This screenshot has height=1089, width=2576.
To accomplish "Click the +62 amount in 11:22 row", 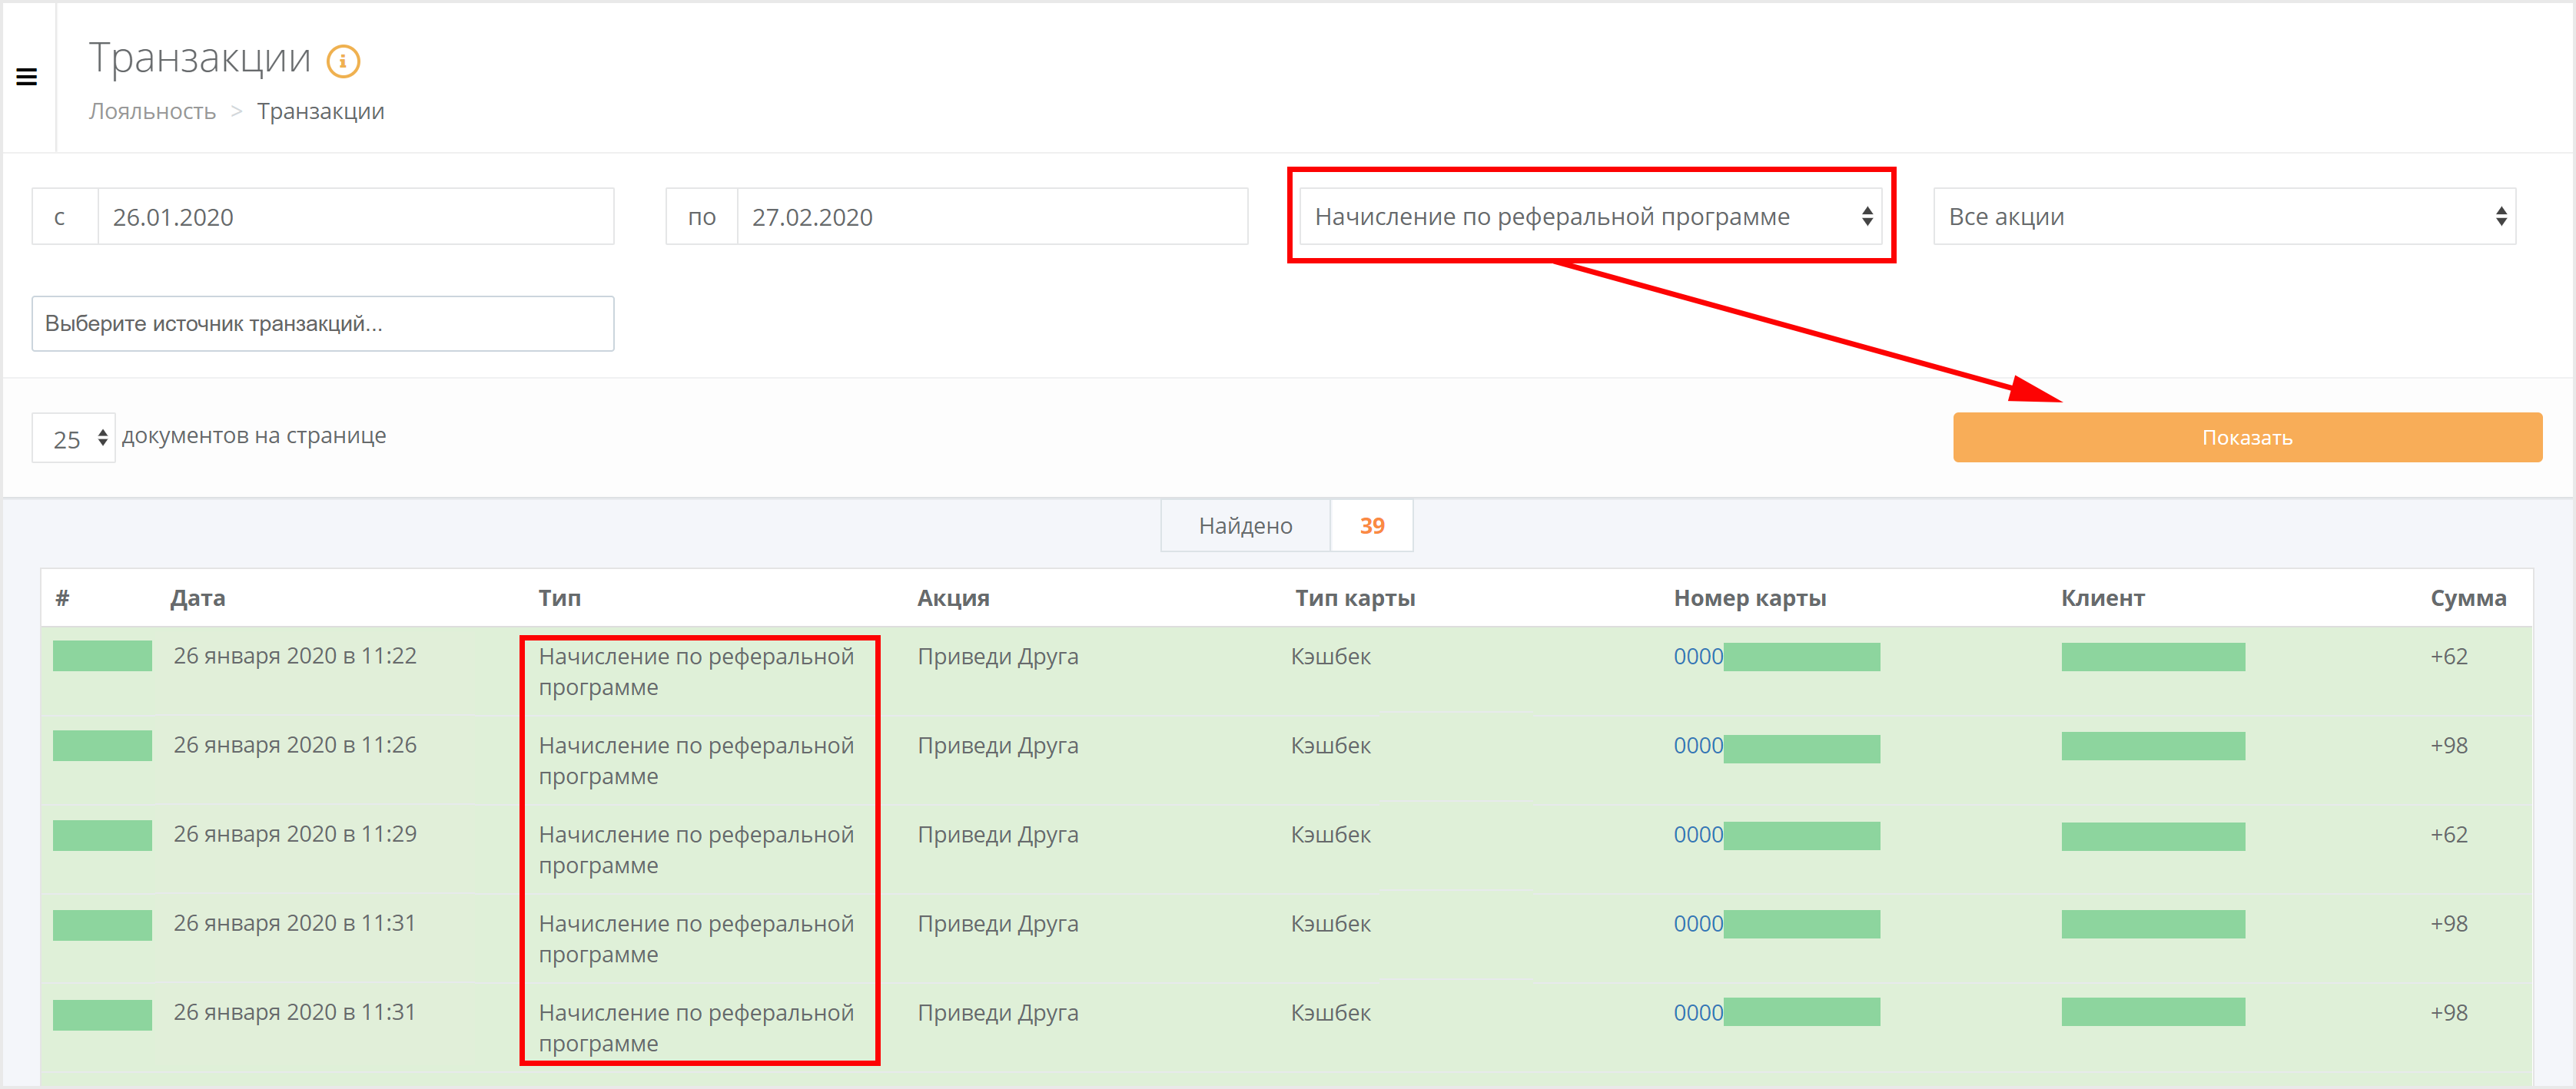I will (x=2449, y=657).
